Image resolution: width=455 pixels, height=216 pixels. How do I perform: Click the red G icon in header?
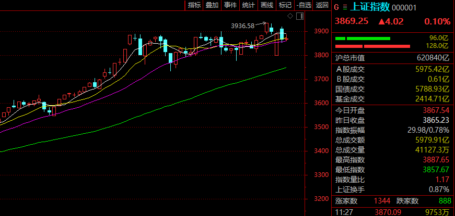tap(336, 7)
